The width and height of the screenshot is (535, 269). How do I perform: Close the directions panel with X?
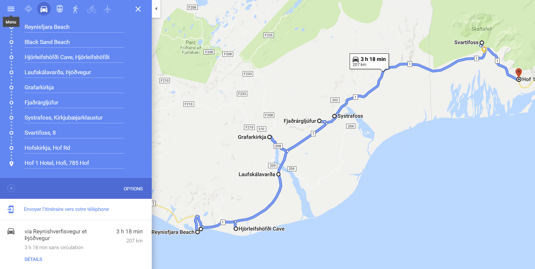138,9
